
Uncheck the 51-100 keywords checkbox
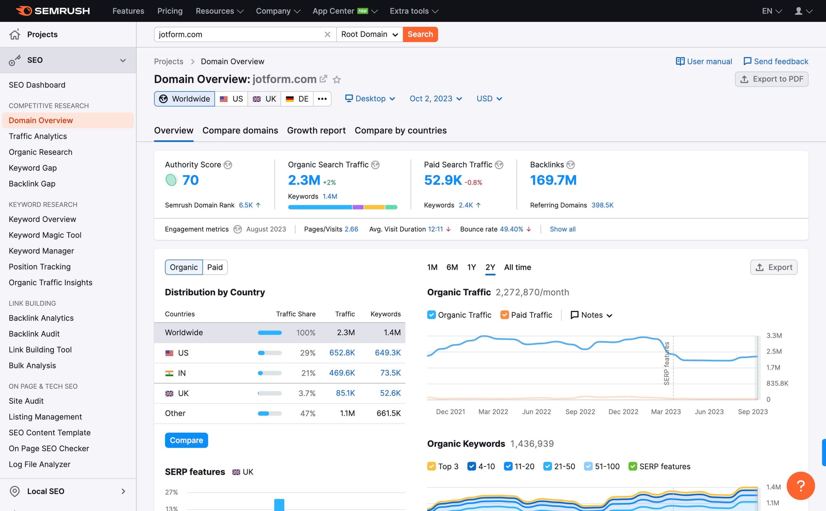(x=588, y=466)
